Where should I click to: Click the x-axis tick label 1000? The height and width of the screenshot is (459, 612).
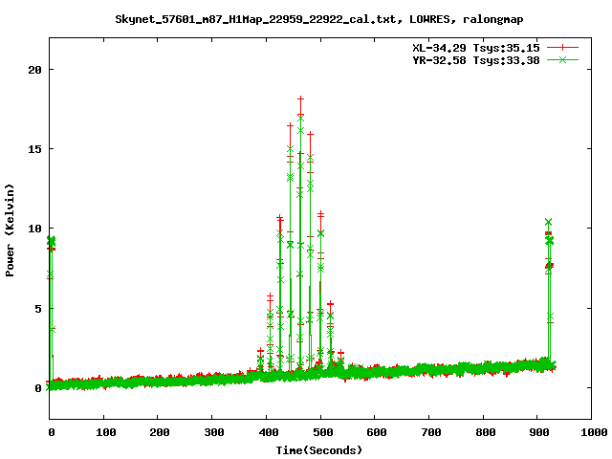[x=594, y=432]
